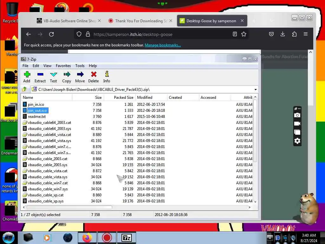Image resolution: width=325 pixels, height=244 pixels.
Task: Select vbaudio_cable_2003.cat file
Action: click(48, 159)
